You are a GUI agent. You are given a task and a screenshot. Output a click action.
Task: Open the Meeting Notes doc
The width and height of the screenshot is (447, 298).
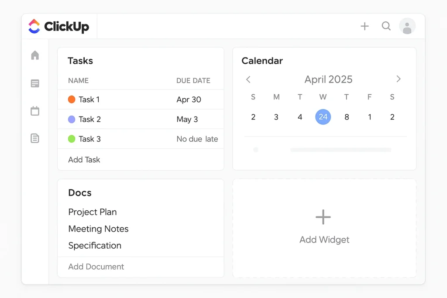[98, 229]
